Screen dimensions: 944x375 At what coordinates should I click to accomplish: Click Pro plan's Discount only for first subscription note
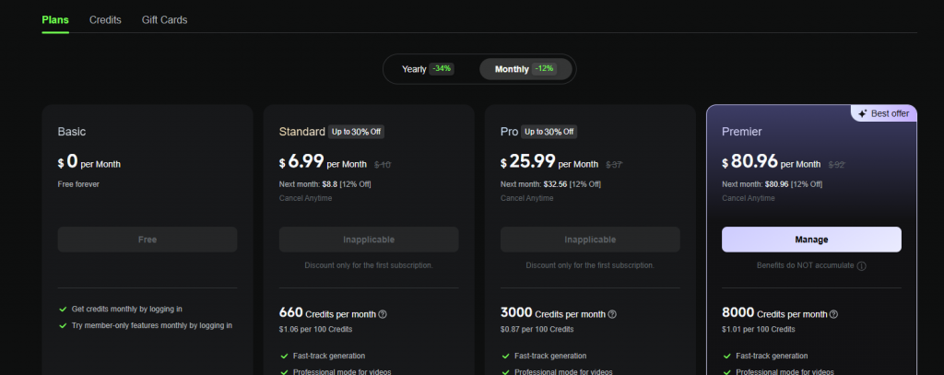(590, 264)
